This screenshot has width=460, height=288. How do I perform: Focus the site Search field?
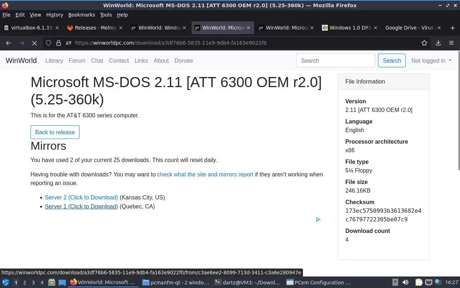pyautogui.click(x=335, y=60)
